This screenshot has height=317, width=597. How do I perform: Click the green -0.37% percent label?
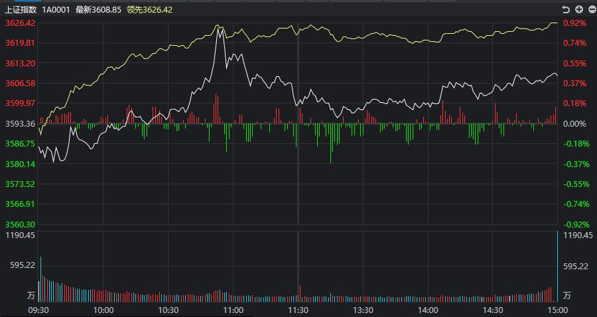tap(575, 164)
